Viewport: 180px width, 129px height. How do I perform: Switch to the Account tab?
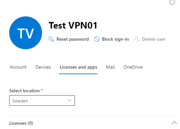pos(18,67)
